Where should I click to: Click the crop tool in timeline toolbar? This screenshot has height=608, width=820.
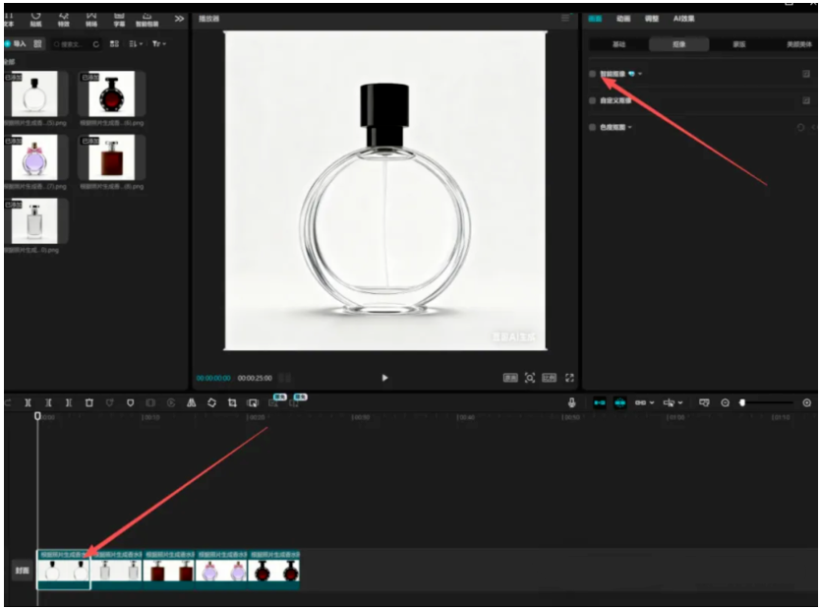point(232,402)
